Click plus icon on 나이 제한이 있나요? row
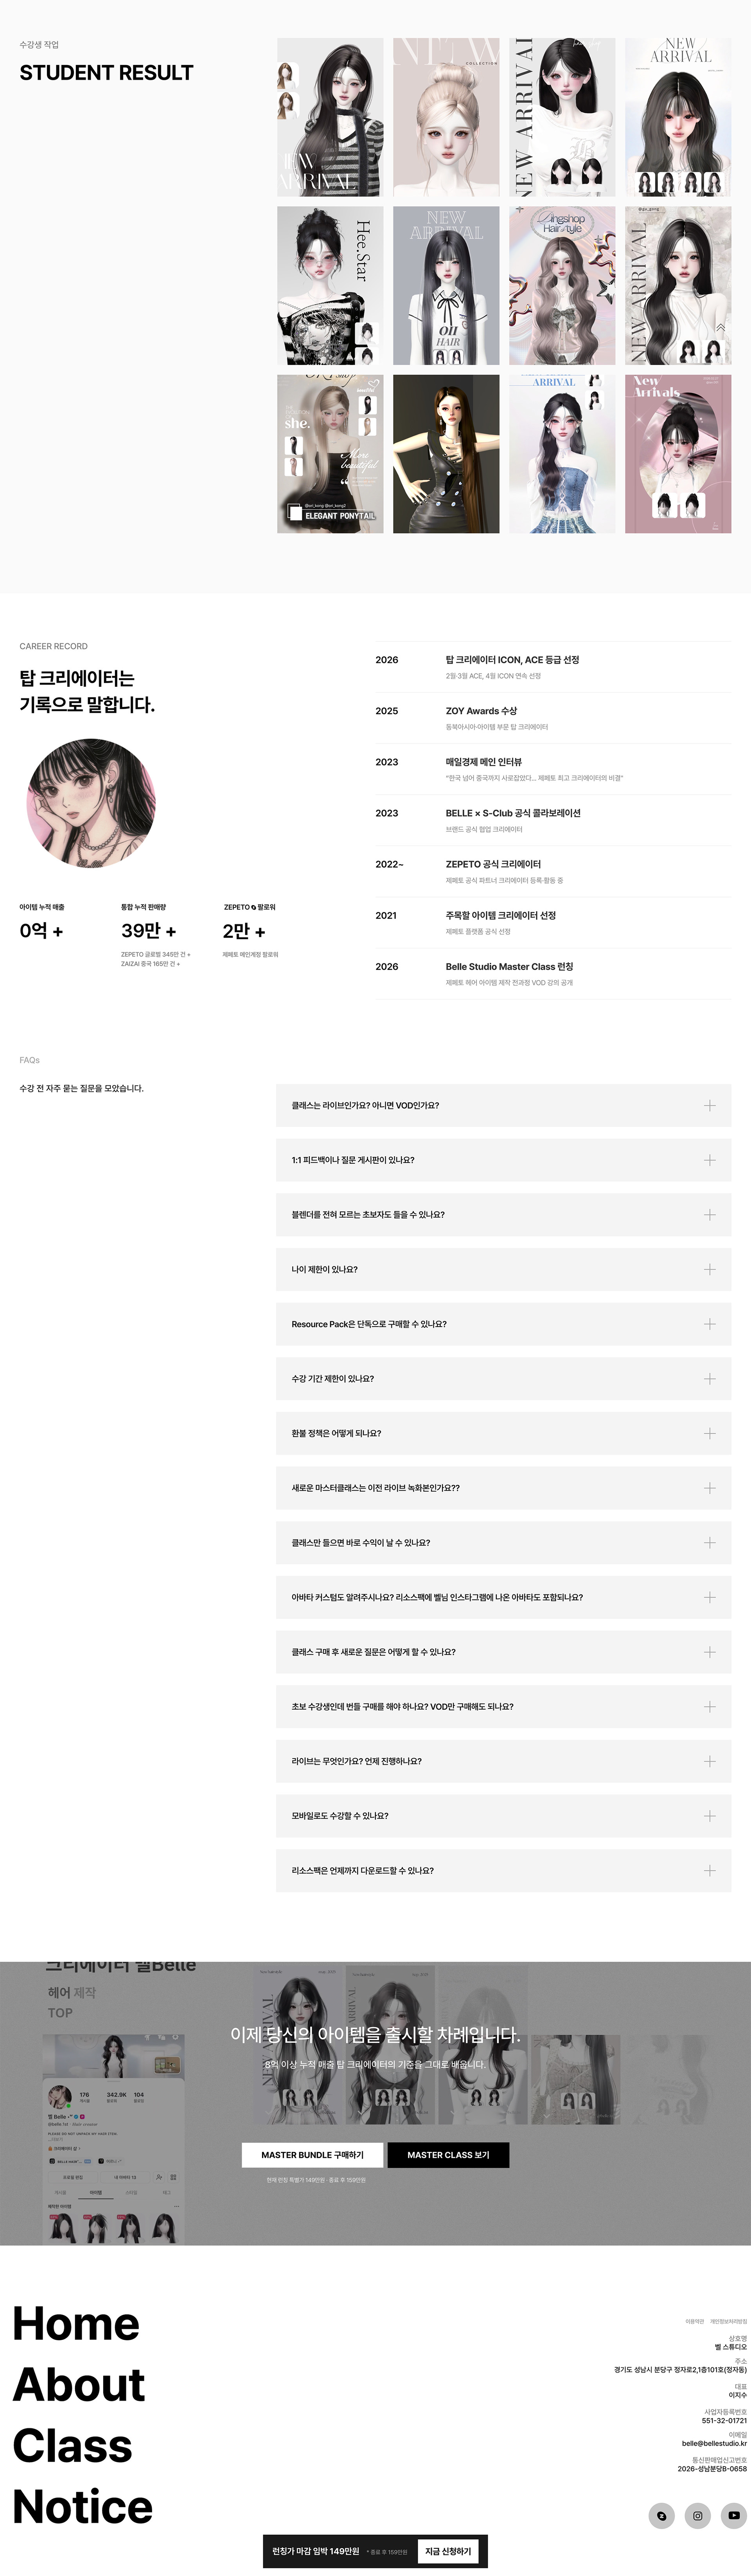Screen dimensions: 751x2576 [709, 1269]
